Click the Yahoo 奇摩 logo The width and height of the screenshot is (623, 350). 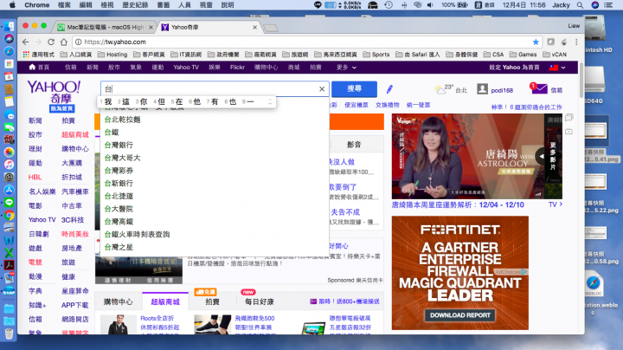pyautogui.click(x=54, y=93)
